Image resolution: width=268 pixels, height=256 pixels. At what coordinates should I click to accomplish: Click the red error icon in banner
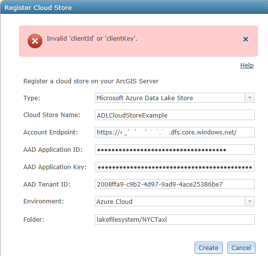coord(35,41)
